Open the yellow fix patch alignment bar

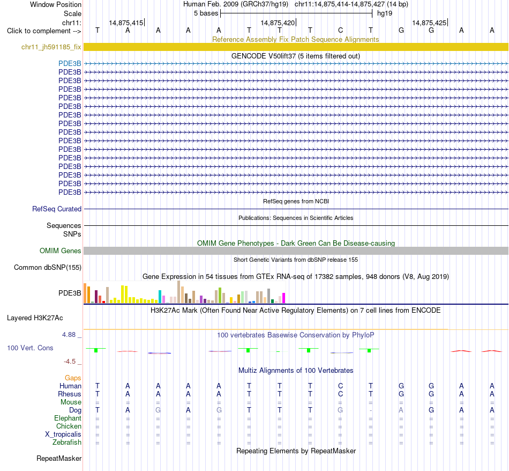pyautogui.click(x=296, y=47)
